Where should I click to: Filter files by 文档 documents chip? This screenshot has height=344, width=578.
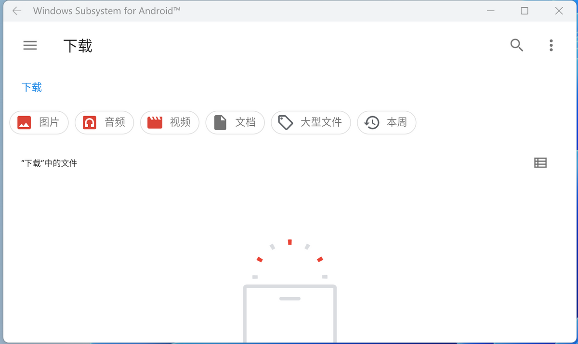pos(235,122)
